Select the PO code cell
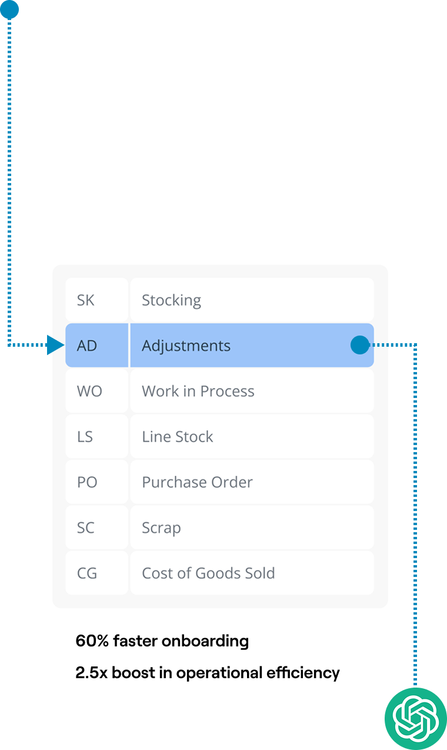This screenshot has width=447, height=750. pos(96,482)
